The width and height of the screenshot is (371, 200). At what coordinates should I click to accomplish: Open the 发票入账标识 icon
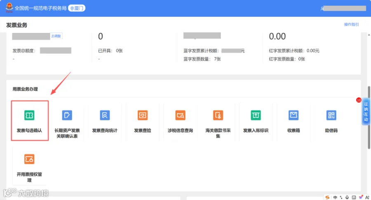(x=256, y=115)
